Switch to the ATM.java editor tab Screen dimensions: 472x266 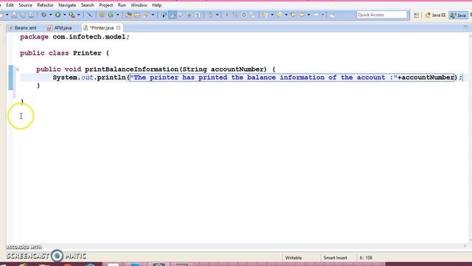pos(60,28)
